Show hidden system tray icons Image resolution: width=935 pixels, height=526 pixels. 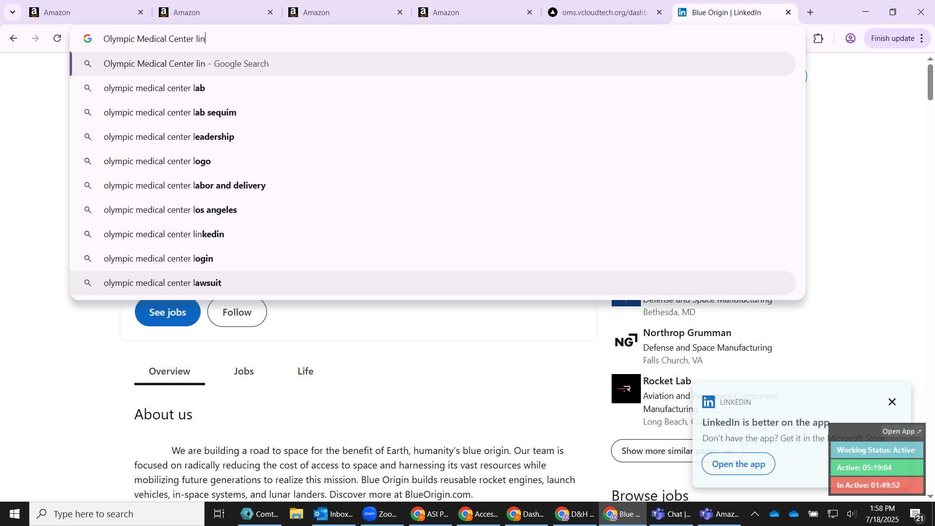[754, 514]
